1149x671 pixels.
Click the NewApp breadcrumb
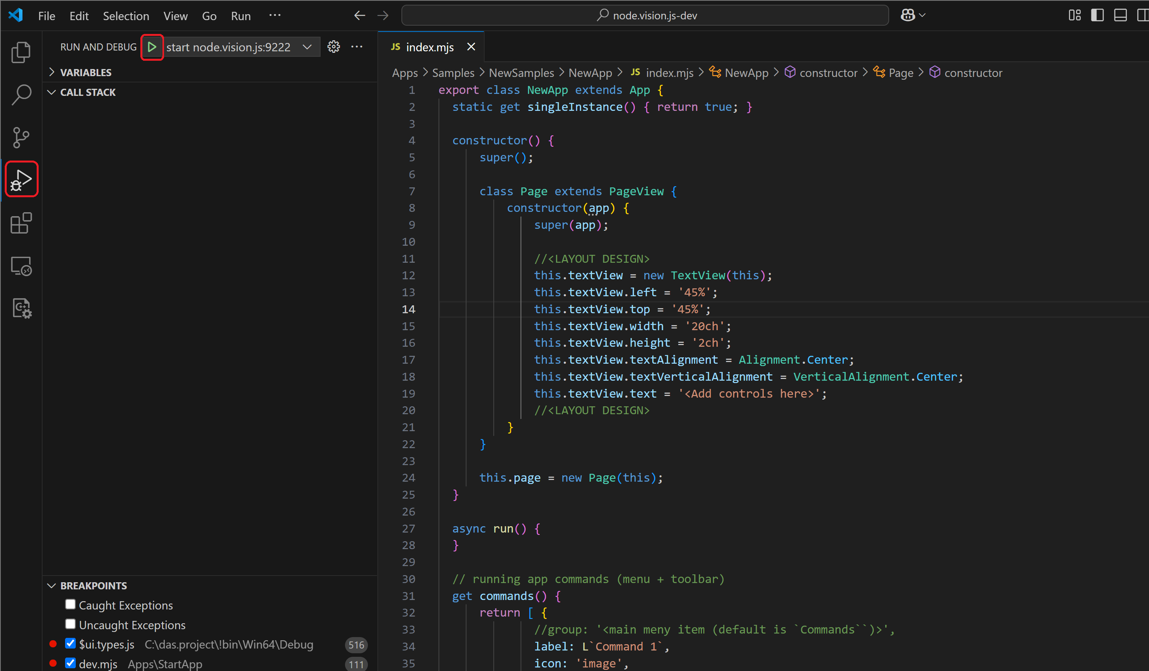[590, 73]
